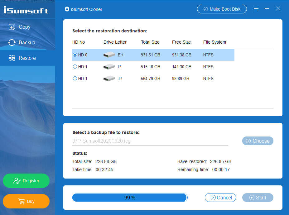Click the I:\ drive letter label
This screenshot has height=215, width=289.
click(119, 67)
